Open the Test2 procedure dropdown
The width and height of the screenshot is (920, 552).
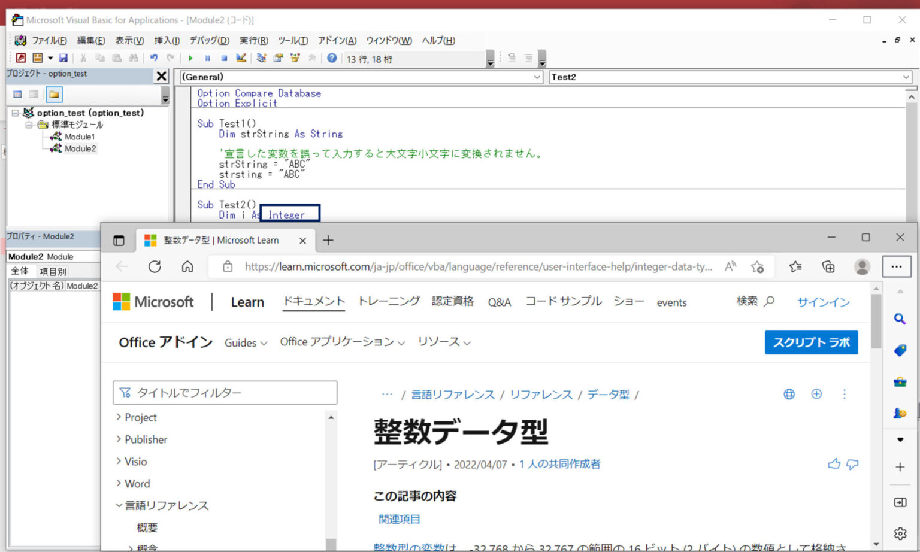pos(907,77)
